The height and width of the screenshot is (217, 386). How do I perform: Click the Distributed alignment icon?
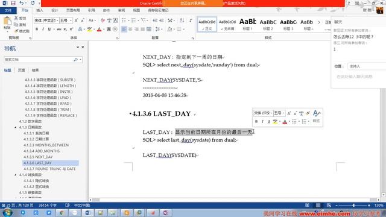click(149, 29)
